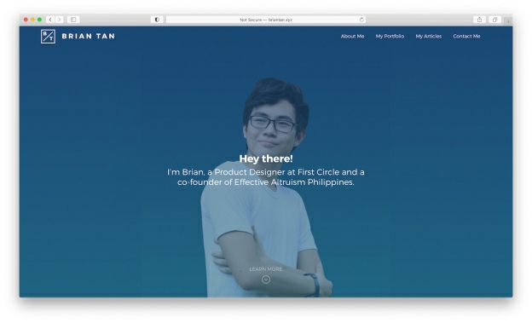Click the green full-screen window button
Image resolution: width=532 pixels, height=323 pixels.
[39, 20]
